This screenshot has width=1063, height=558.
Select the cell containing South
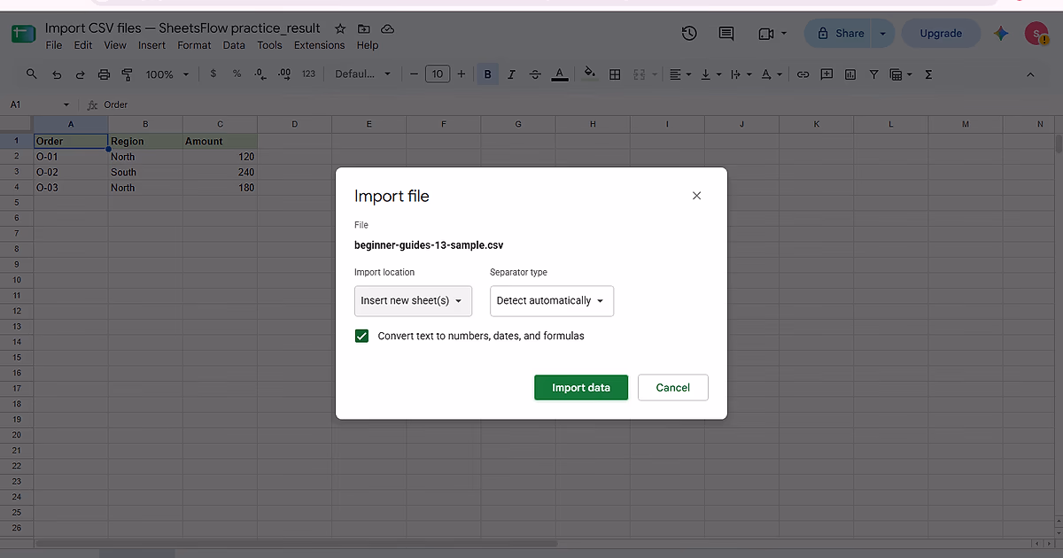(x=145, y=172)
